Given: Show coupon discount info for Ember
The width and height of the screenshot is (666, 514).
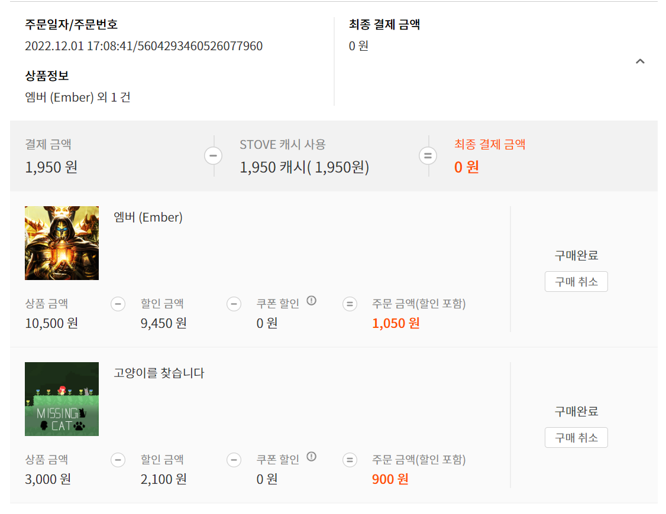Looking at the screenshot, I should point(311,301).
